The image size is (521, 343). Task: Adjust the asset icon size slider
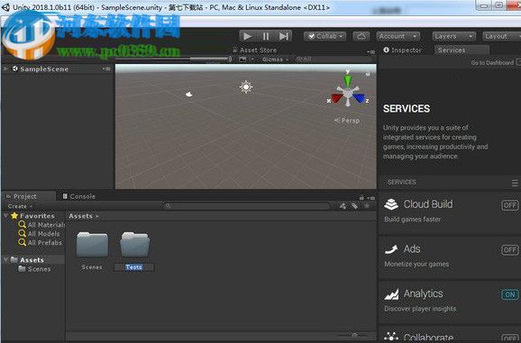[355, 336]
